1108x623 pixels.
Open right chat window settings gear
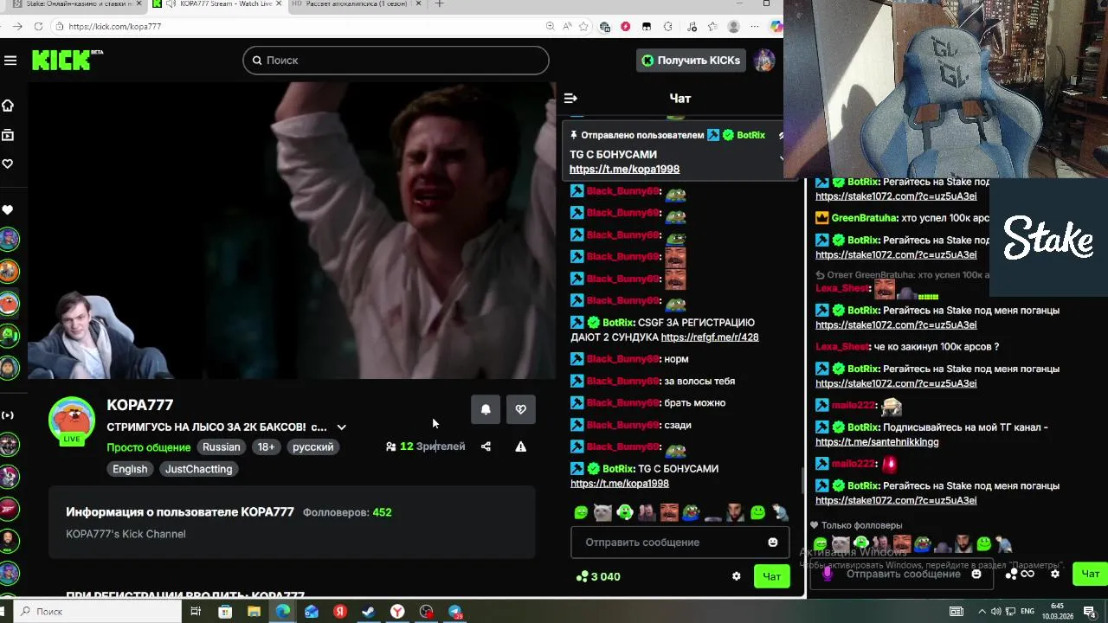[x=1054, y=574]
